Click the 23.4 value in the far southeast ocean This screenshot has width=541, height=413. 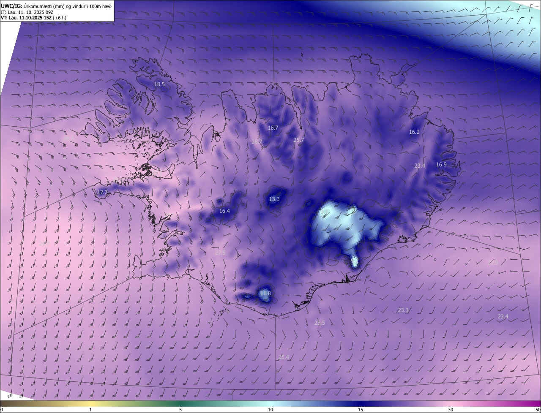click(x=503, y=317)
